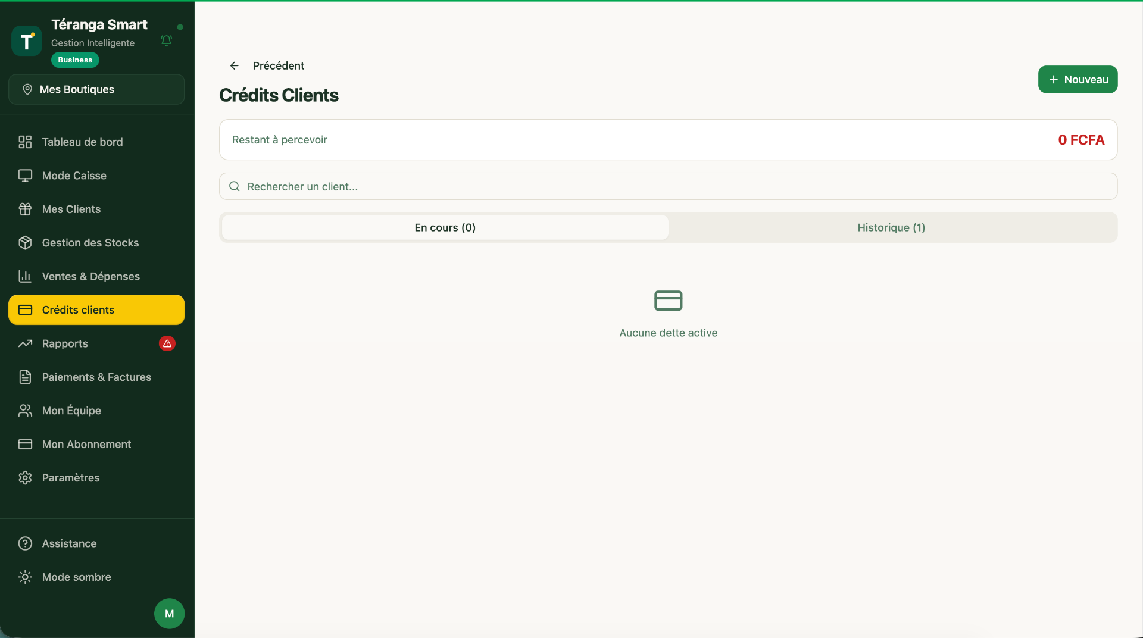Open Assistance help label
The width and height of the screenshot is (1143, 638).
click(x=69, y=543)
